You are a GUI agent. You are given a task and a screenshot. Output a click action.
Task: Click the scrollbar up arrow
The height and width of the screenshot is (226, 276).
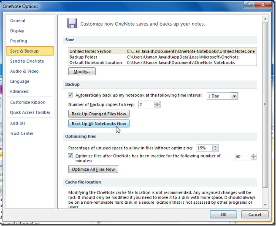click(265, 19)
